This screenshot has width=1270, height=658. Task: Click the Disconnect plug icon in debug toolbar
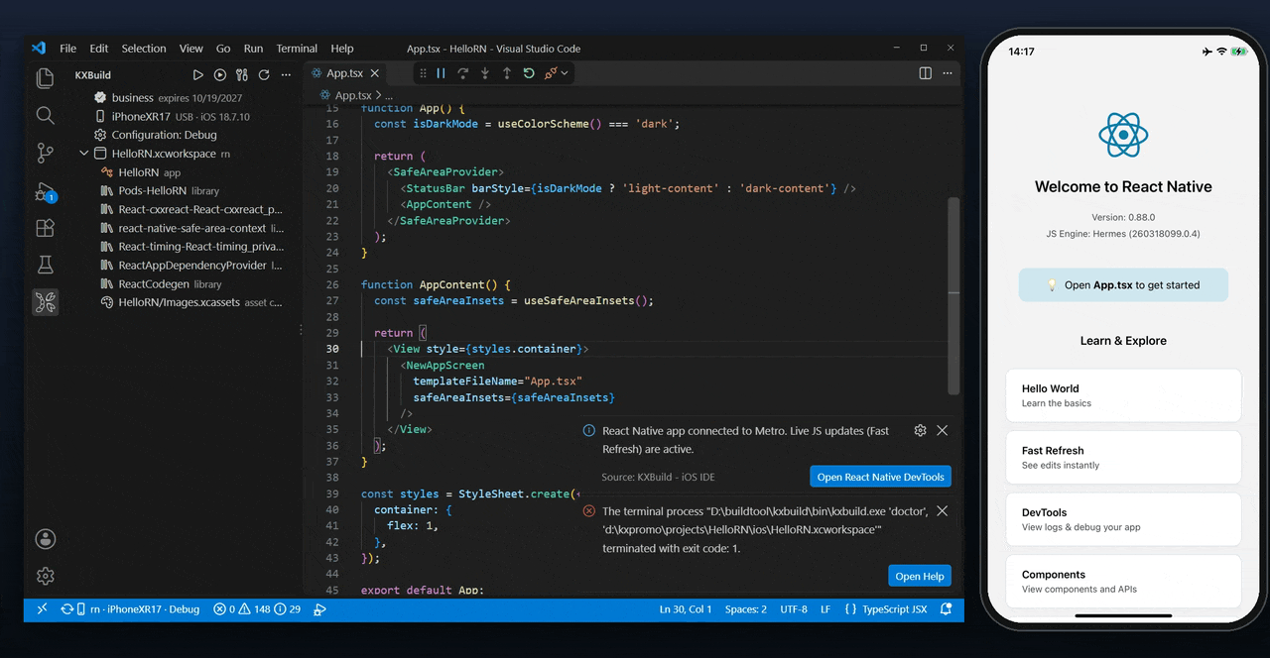click(x=551, y=73)
